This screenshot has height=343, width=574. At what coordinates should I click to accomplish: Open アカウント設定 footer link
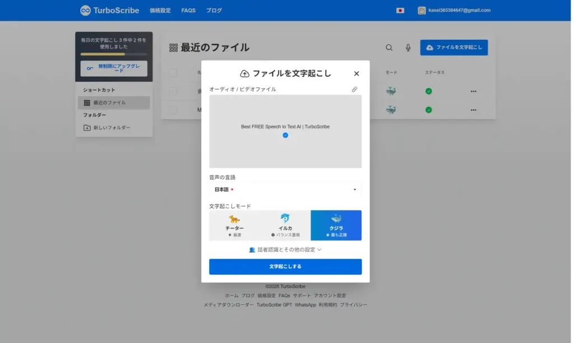(x=330, y=295)
